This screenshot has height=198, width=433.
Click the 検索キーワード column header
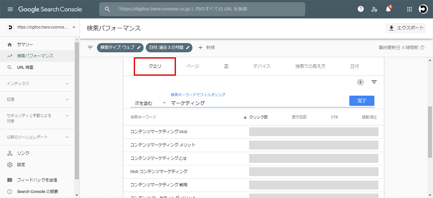click(143, 117)
